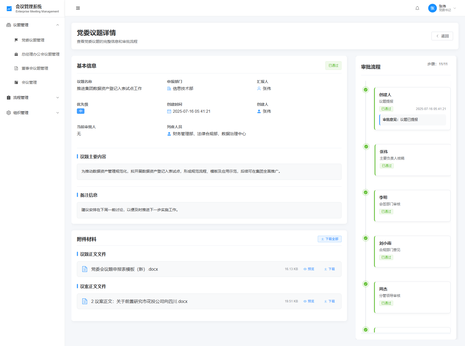Click the file icon next to 2.议案正文 document

tap(85, 301)
